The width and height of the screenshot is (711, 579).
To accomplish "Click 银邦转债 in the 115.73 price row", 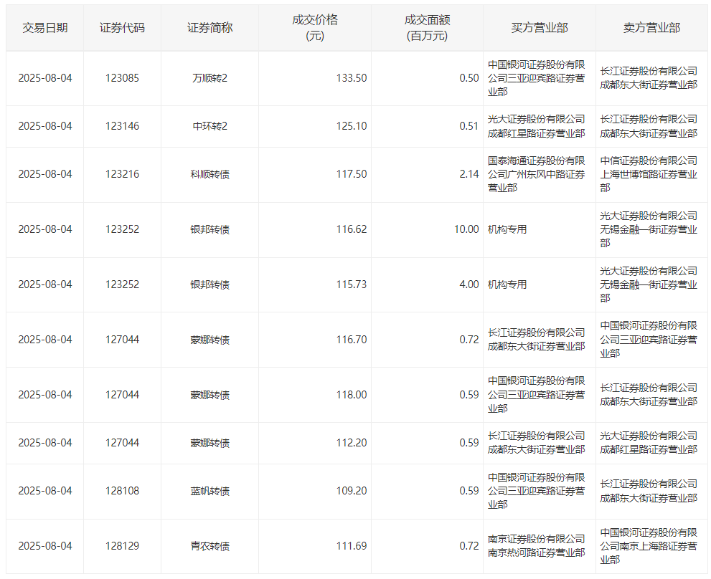I will [209, 284].
